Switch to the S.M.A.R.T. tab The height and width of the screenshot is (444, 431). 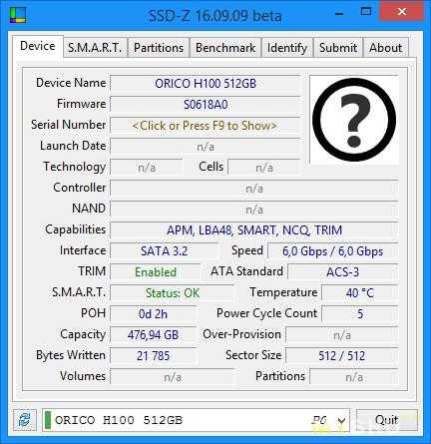pos(95,48)
